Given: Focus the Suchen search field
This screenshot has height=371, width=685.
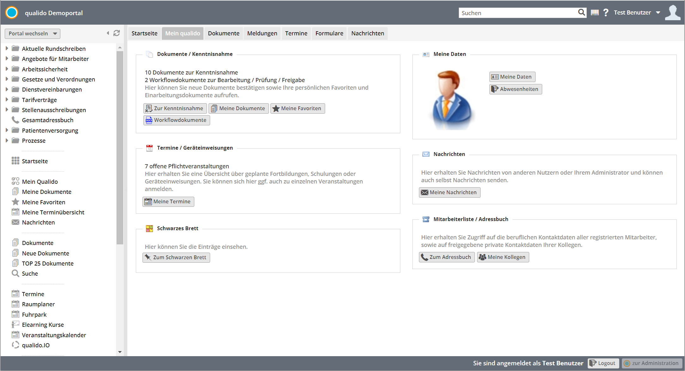Looking at the screenshot, I should click(x=518, y=13).
